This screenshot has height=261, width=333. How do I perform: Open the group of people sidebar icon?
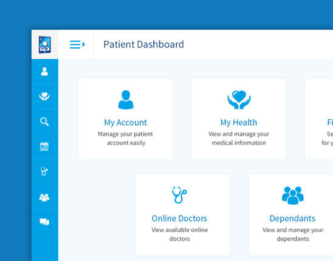coord(44,197)
